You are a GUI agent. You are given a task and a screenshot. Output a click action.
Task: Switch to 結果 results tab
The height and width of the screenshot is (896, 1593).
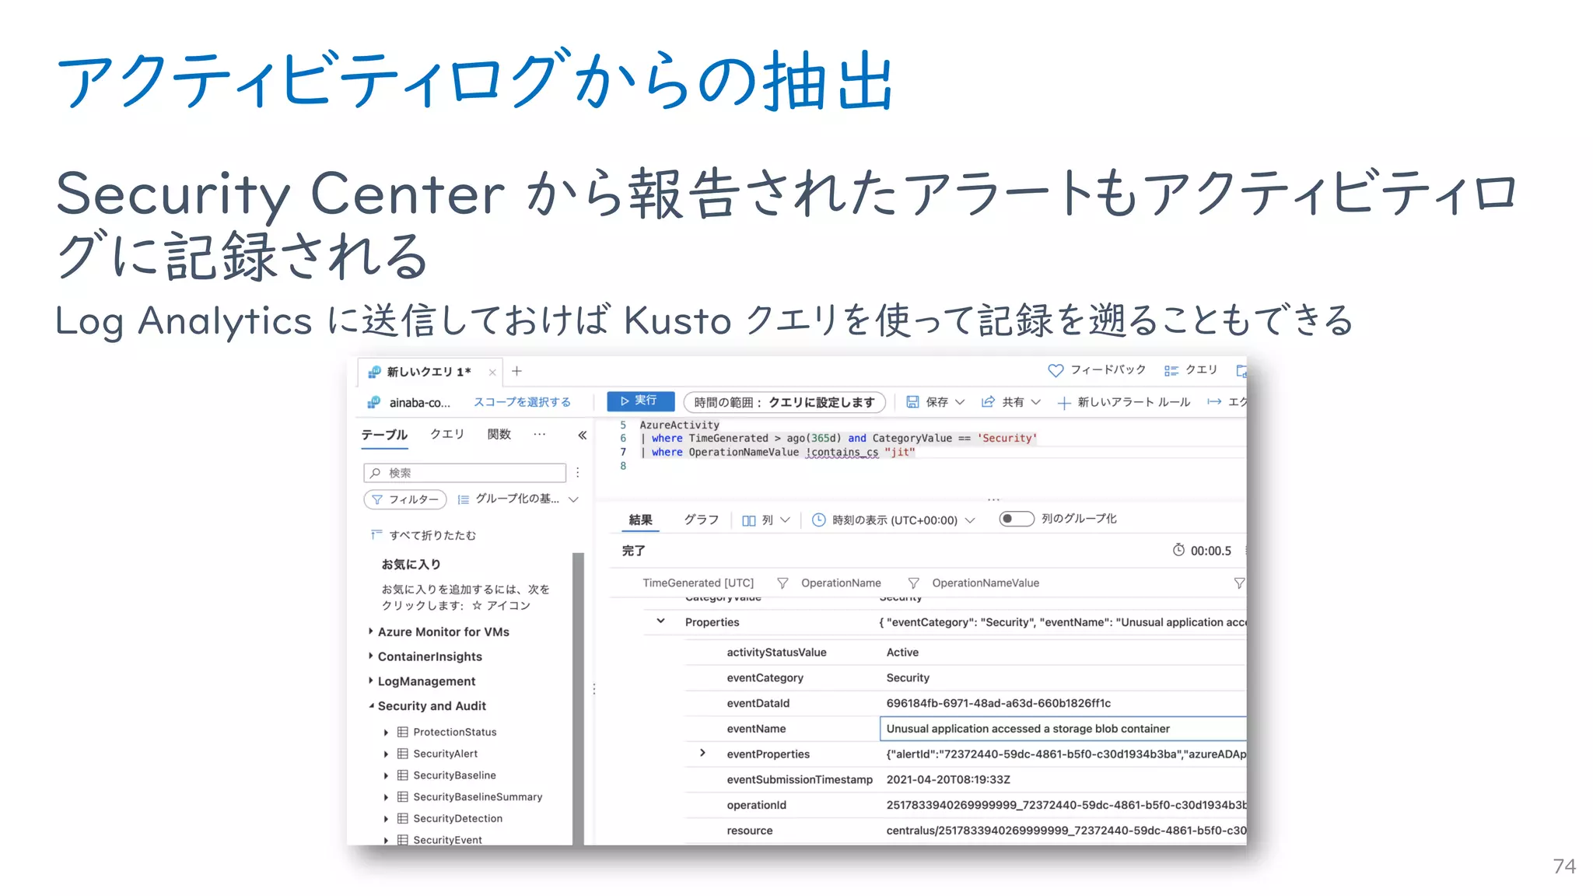[640, 520]
